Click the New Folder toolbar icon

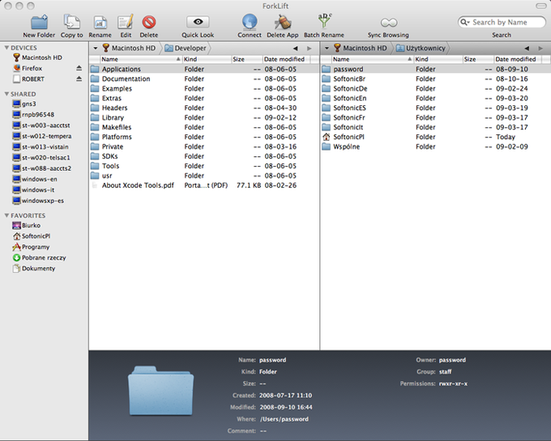(39, 22)
